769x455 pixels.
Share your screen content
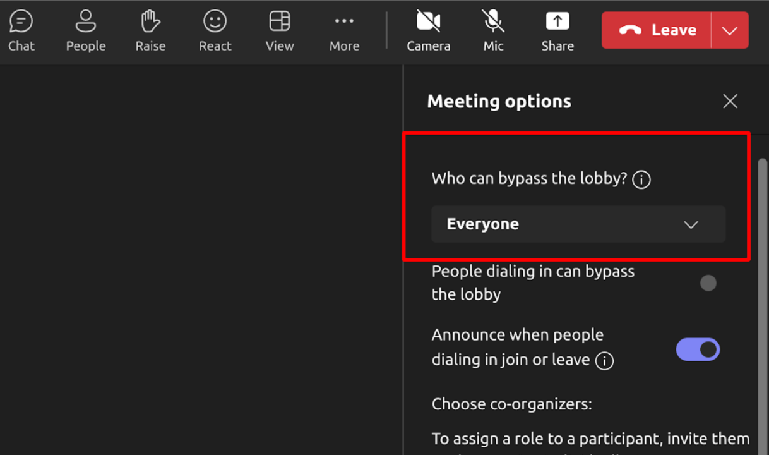(x=557, y=30)
